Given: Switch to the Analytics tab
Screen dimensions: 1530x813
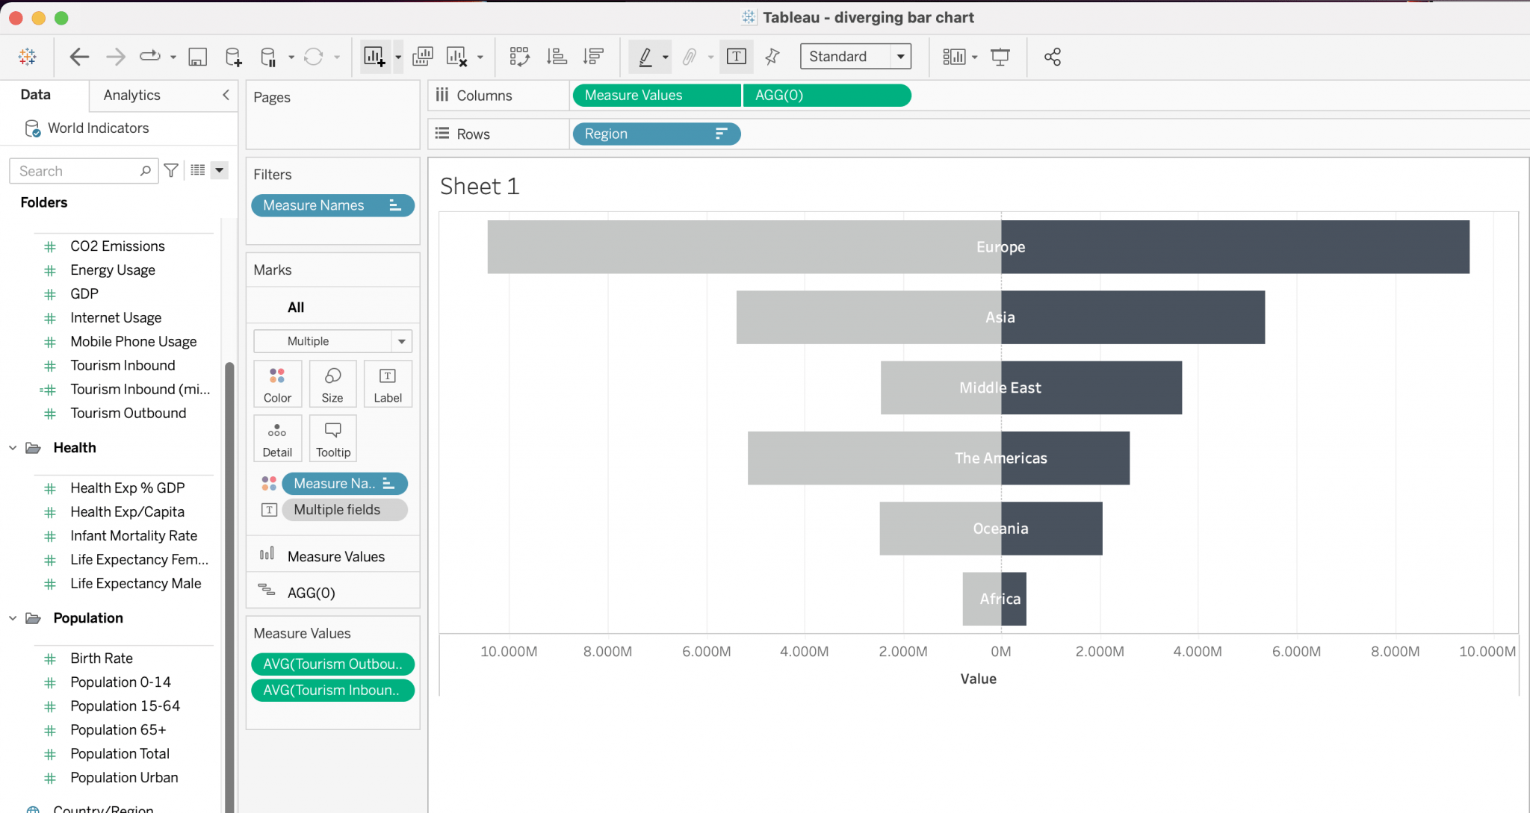Looking at the screenshot, I should (x=131, y=95).
